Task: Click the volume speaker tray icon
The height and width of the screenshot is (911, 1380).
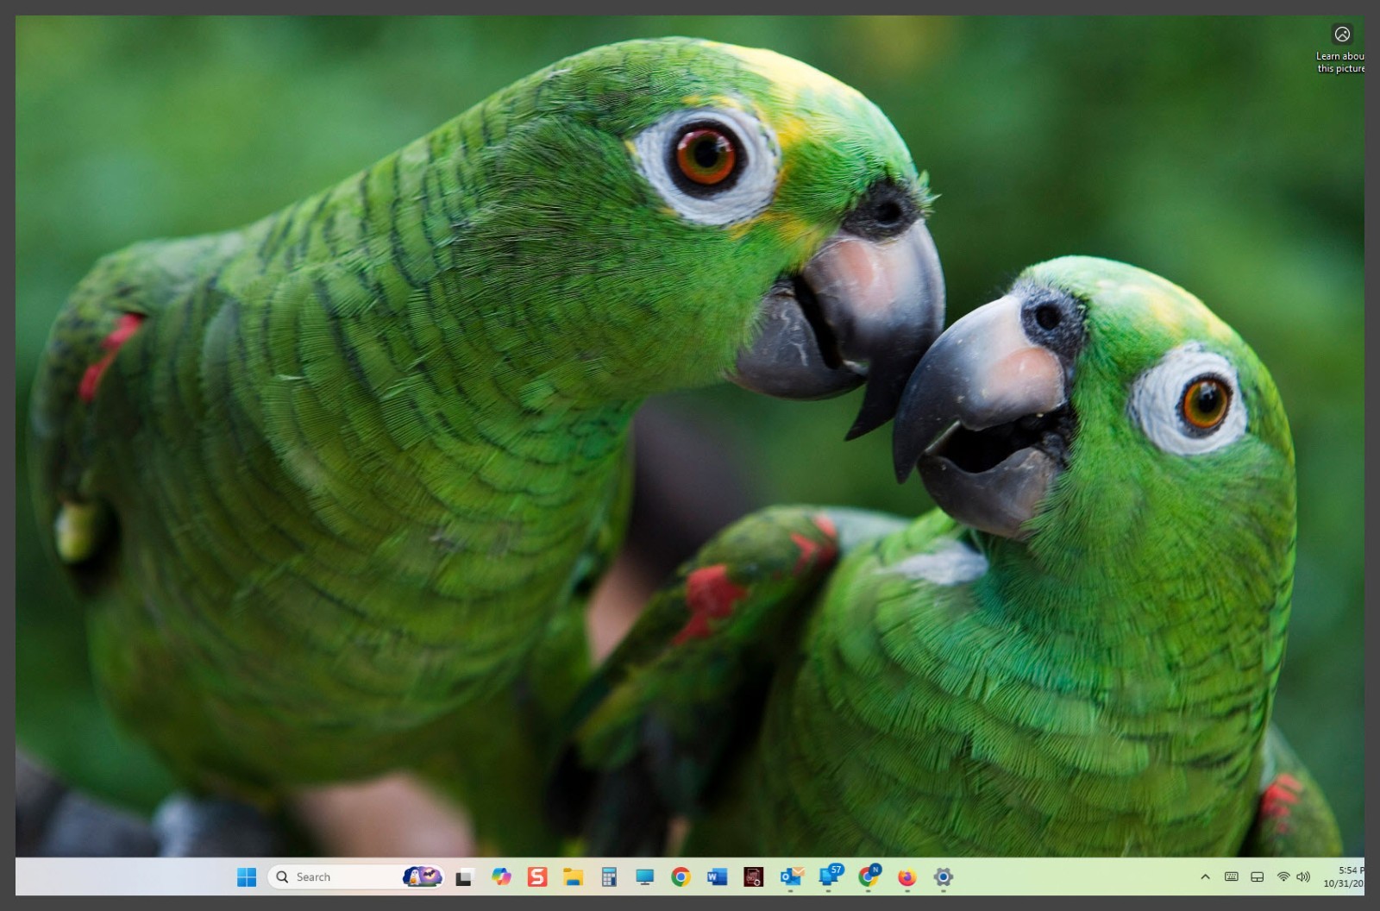Action: 1303,876
